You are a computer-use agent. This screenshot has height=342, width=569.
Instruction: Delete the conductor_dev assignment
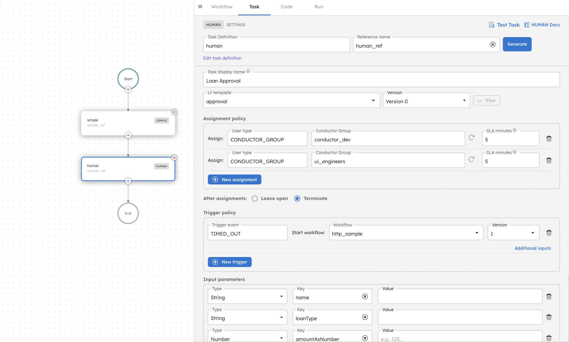(549, 139)
